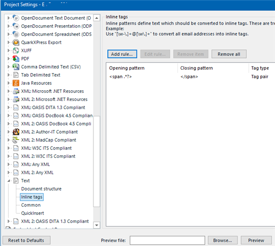Click the Edit rule button
Image resolution: width=275 pixels, height=246 pixels.
[x=155, y=54]
